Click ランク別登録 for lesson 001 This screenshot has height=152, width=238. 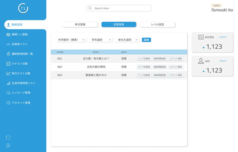[144, 58]
